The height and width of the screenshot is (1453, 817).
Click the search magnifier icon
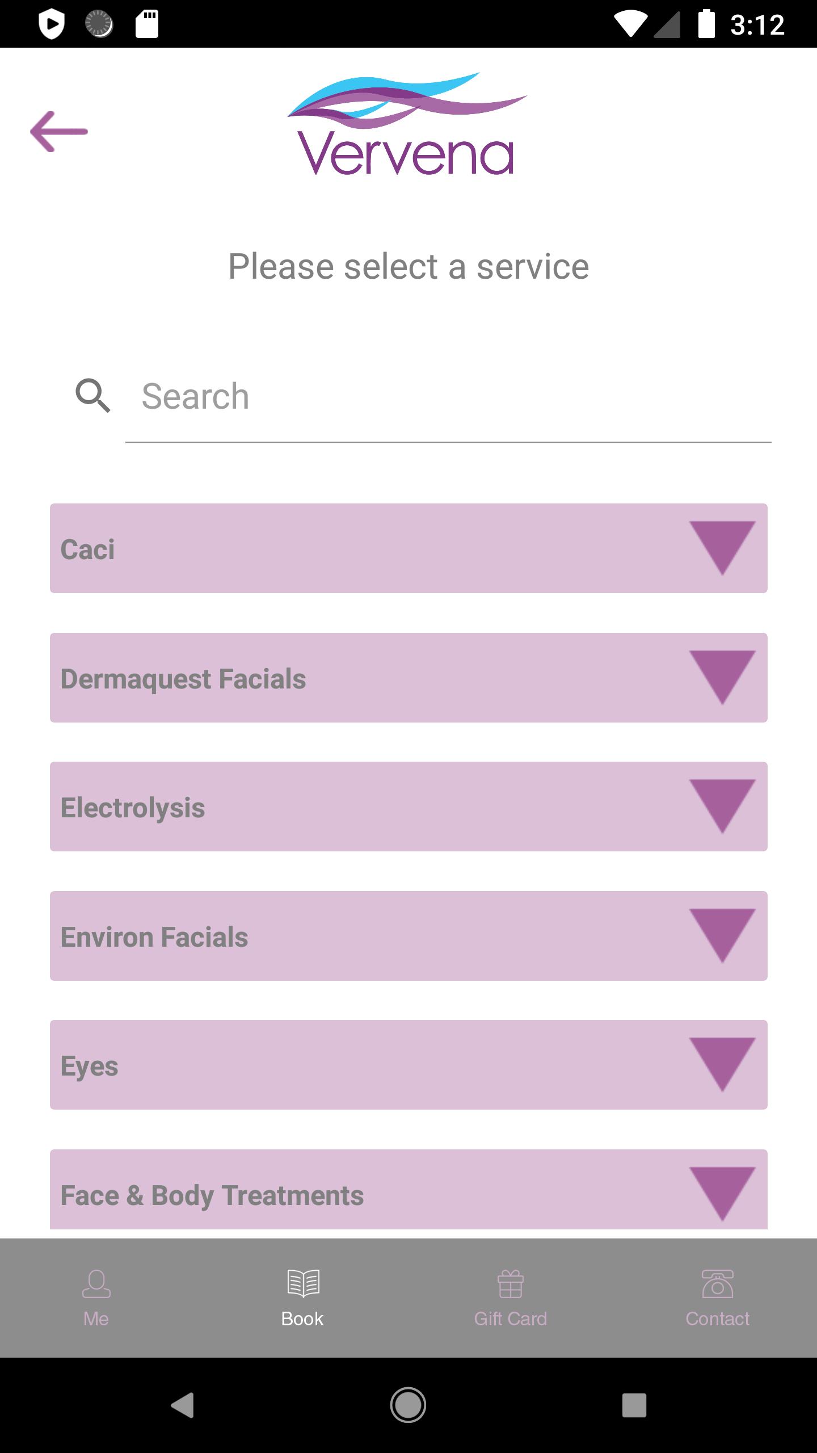click(x=93, y=396)
